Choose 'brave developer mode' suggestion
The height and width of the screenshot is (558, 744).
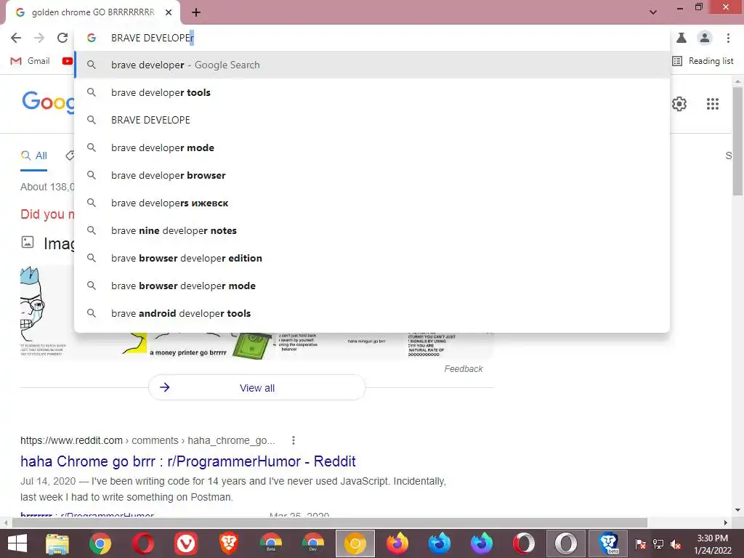[372, 147]
